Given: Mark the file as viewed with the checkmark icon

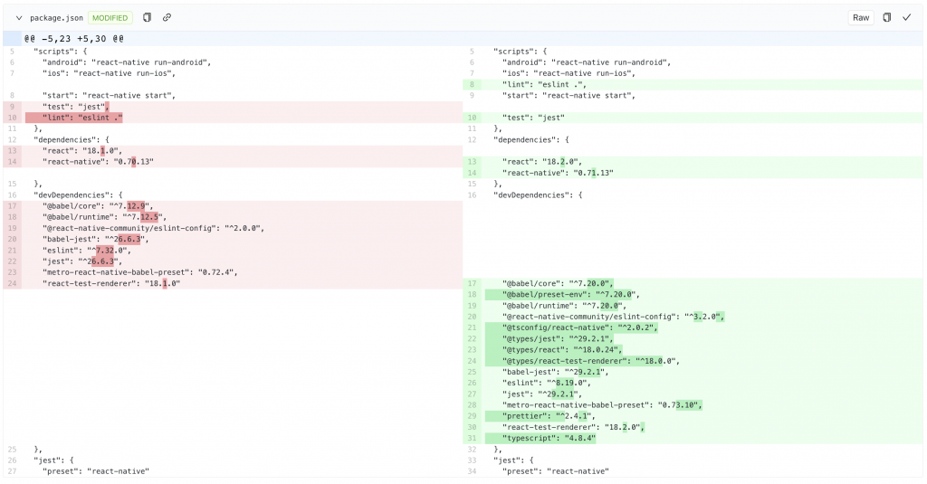Looking at the screenshot, I should (x=907, y=18).
